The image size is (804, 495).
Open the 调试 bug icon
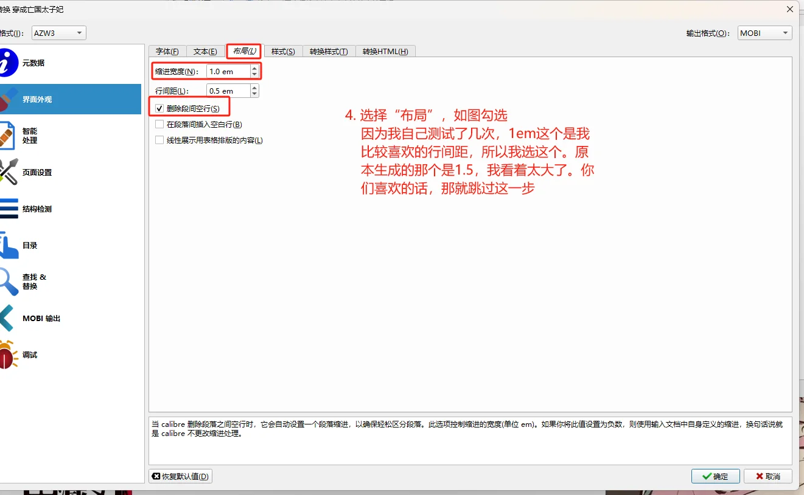[x=8, y=355]
